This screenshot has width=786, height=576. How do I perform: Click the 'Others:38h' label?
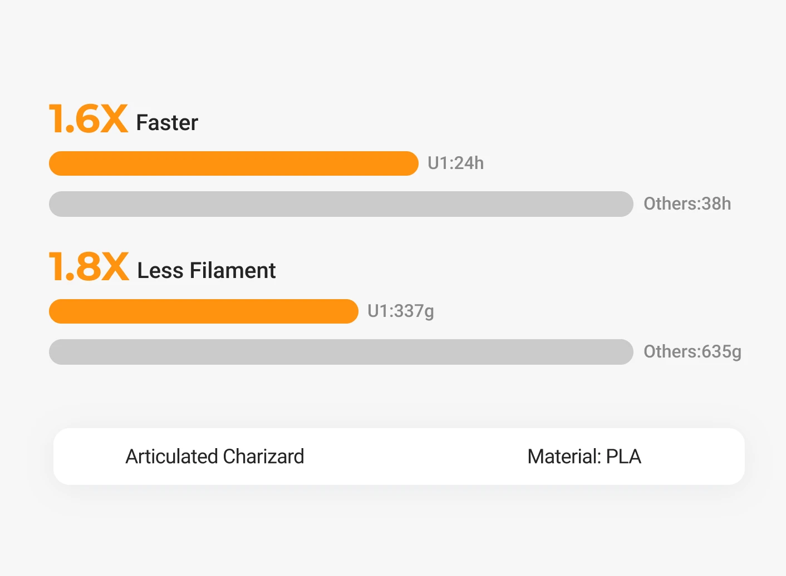pos(687,204)
